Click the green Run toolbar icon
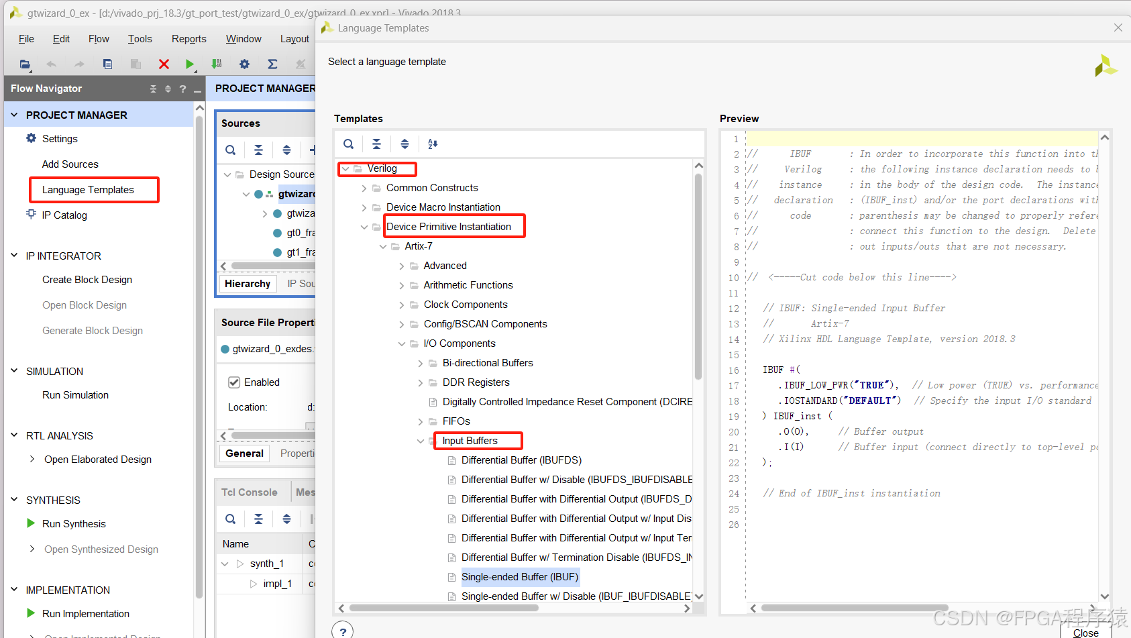1131x638 pixels. pyautogui.click(x=190, y=64)
